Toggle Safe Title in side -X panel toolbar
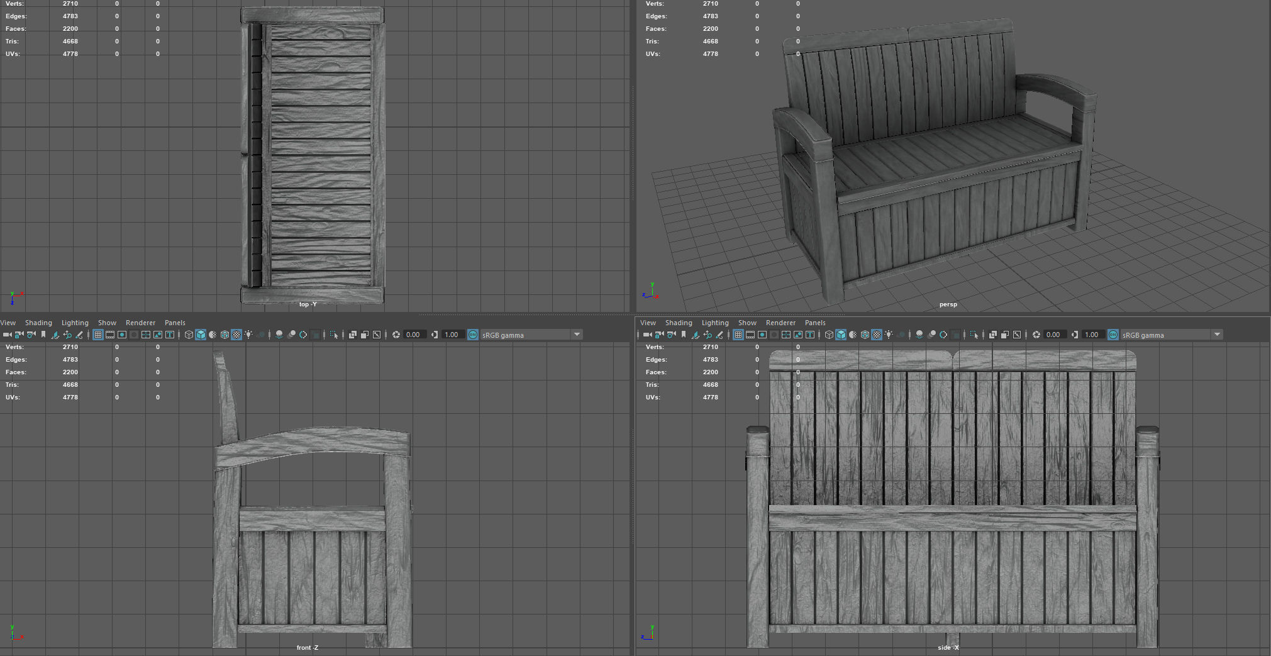1271x656 pixels. tap(810, 335)
